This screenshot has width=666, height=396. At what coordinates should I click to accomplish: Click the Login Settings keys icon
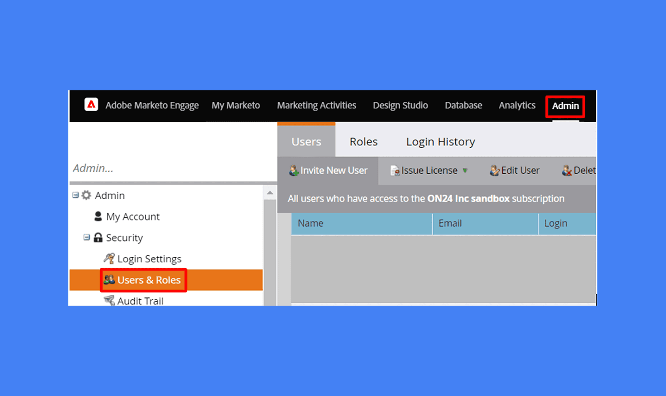click(109, 258)
